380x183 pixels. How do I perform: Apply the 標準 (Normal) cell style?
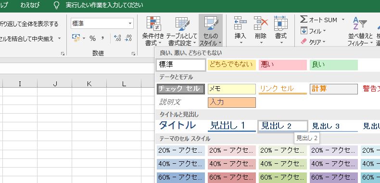[x=181, y=65]
